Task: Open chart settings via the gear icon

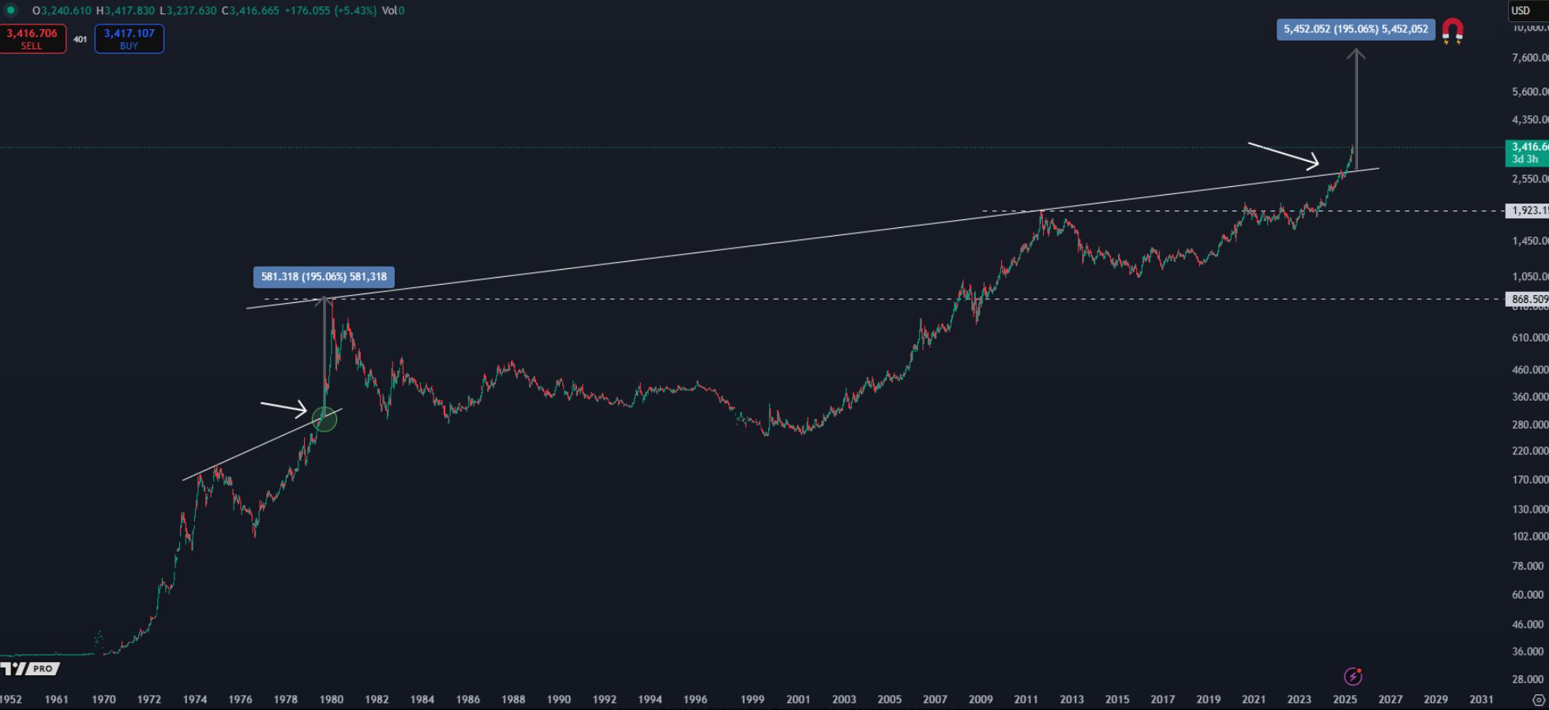Action: tap(1538, 698)
